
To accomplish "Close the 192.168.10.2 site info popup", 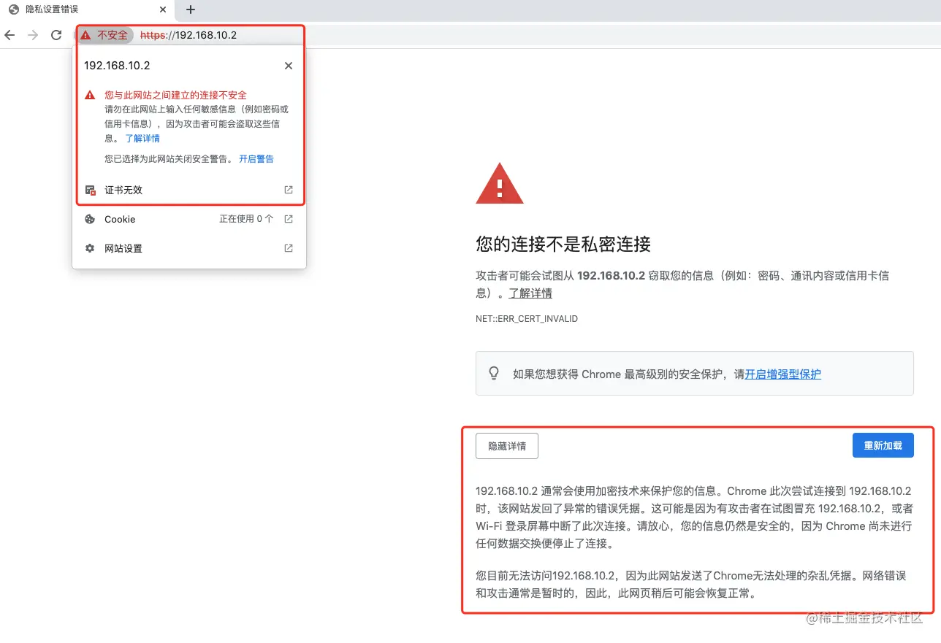I will tap(289, 66).
